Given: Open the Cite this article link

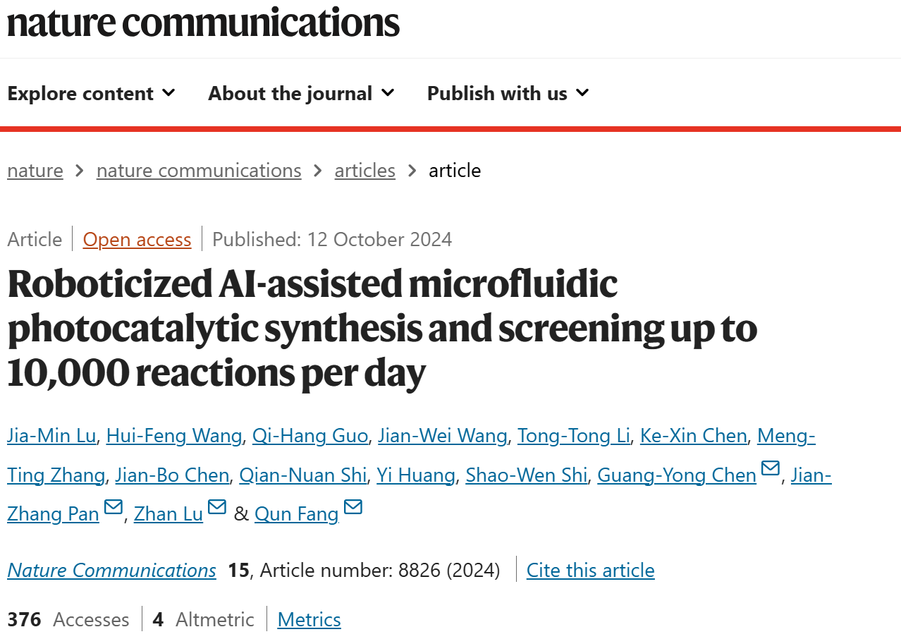Looking at the screenshot, I should pos(591,570).
